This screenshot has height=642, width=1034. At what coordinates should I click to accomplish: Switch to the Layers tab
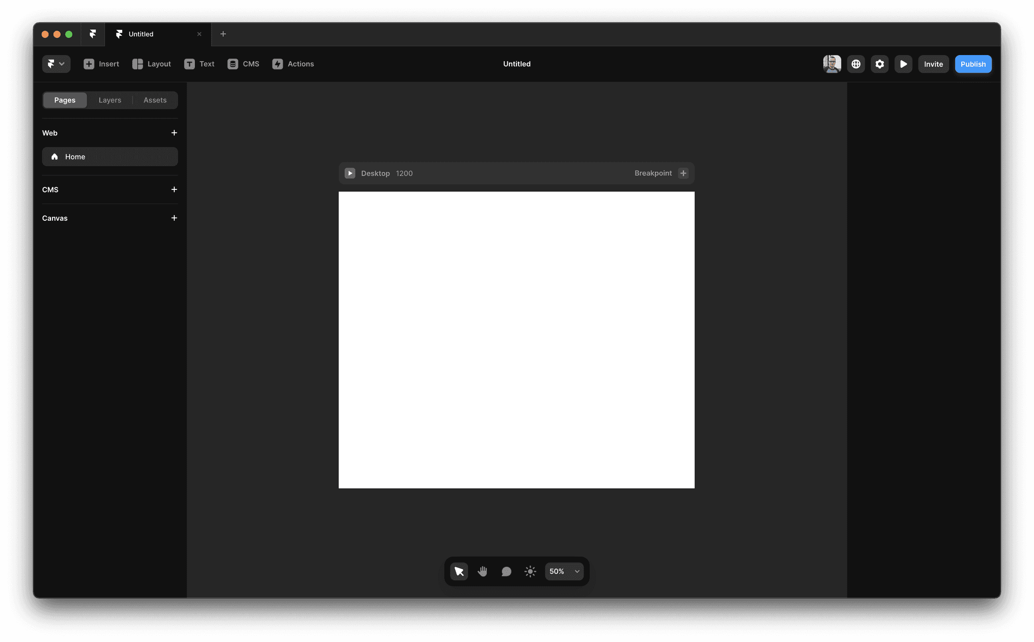click(110, 100)
